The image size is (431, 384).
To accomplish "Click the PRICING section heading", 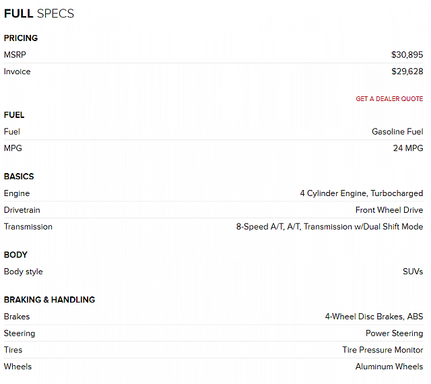I will click(21, 38).
